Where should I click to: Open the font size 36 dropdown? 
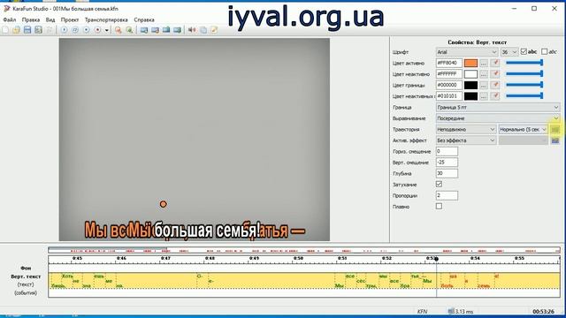coord(509,52)
